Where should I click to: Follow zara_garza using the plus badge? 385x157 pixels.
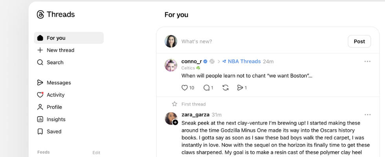pyautogui.click(x=175, y=122)
